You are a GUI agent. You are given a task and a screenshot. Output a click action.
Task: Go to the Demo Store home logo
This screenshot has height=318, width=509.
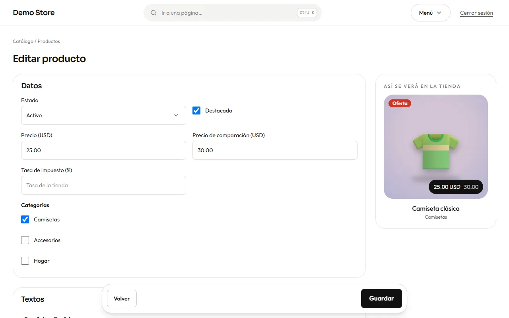[x=34, y=13]
